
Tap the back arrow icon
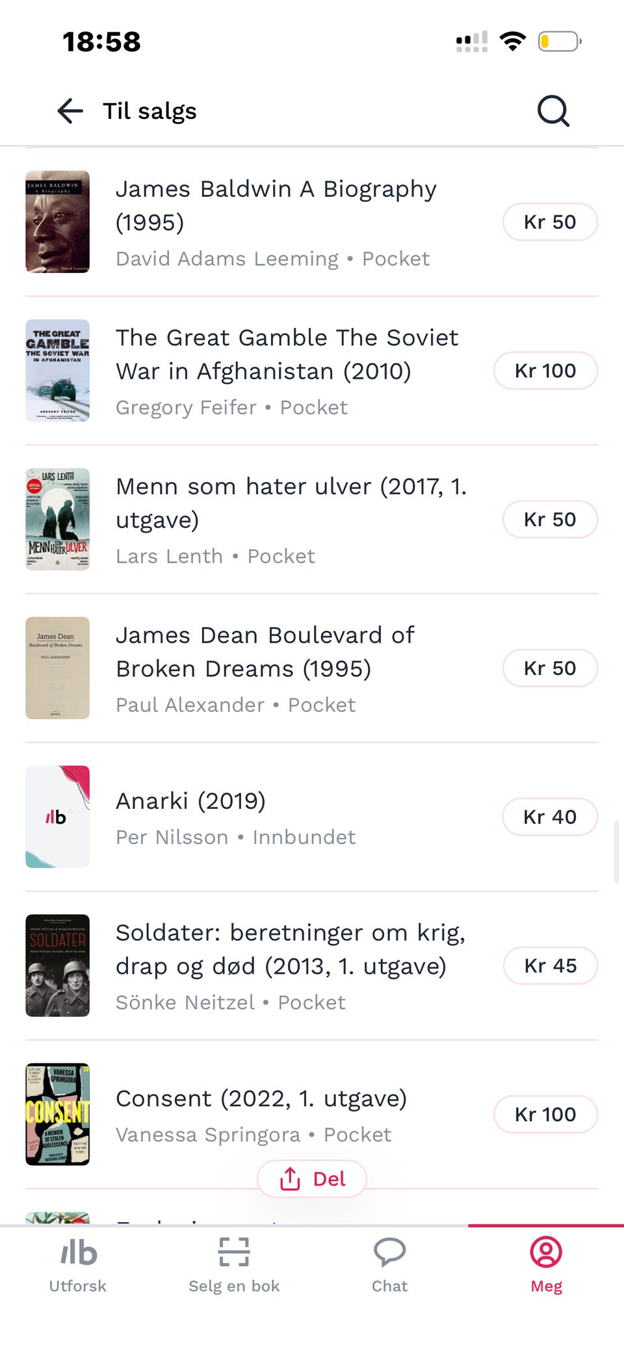pos(70,111)
